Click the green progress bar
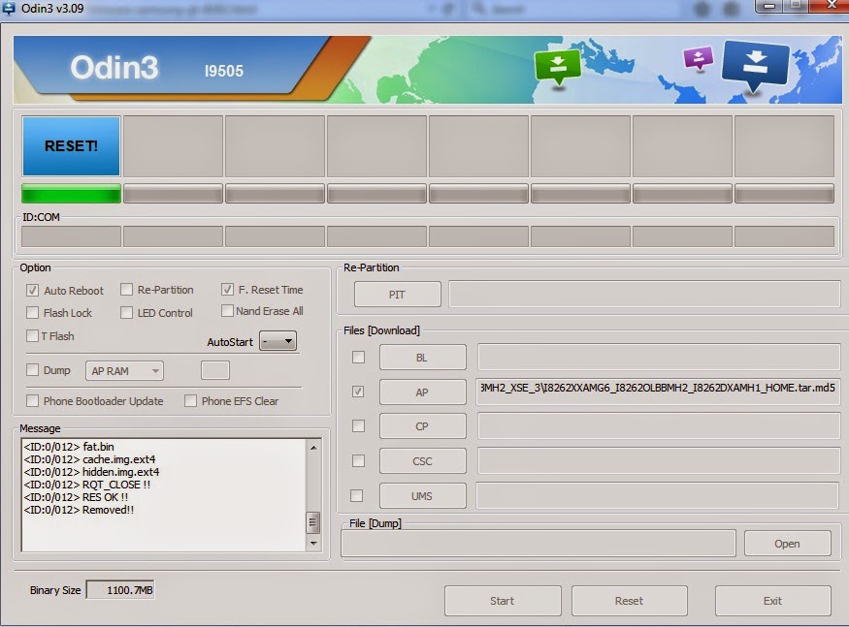Image resolution: width=849 pixels, height=627 pixels. click(71, 194)
